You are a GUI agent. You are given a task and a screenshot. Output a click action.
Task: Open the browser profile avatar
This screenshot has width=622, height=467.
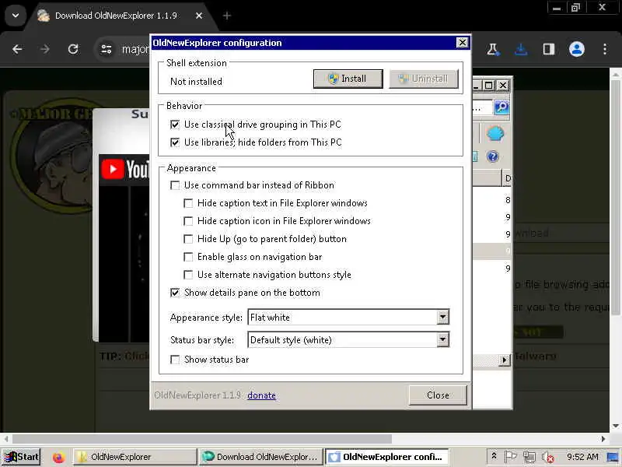577,49
